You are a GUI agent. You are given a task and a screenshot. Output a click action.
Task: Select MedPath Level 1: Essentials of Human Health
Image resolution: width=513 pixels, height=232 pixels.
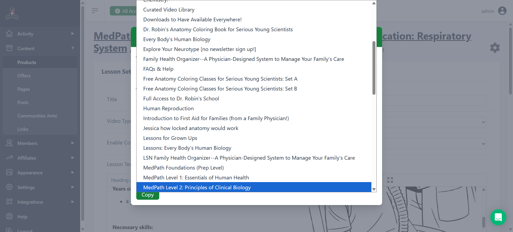point(196,178)
